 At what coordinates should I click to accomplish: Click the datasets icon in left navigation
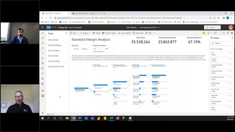(x=43, y=58)
